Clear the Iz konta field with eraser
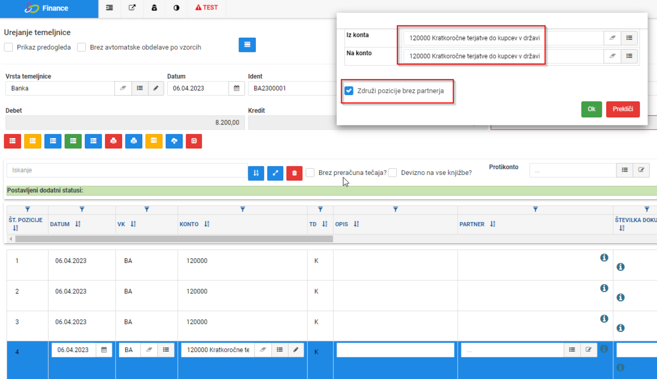This screenshot has width=657, height=379. tap(612, 38)
